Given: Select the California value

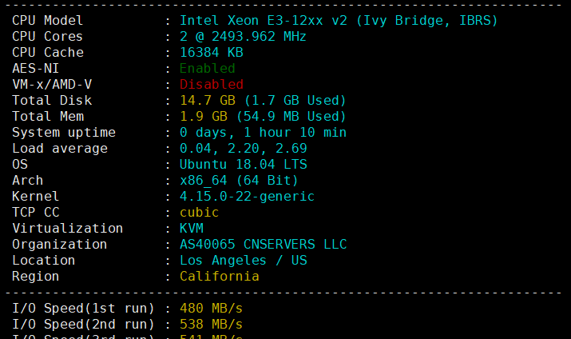Looking at the screenshot, I should [x=220, y=277].
